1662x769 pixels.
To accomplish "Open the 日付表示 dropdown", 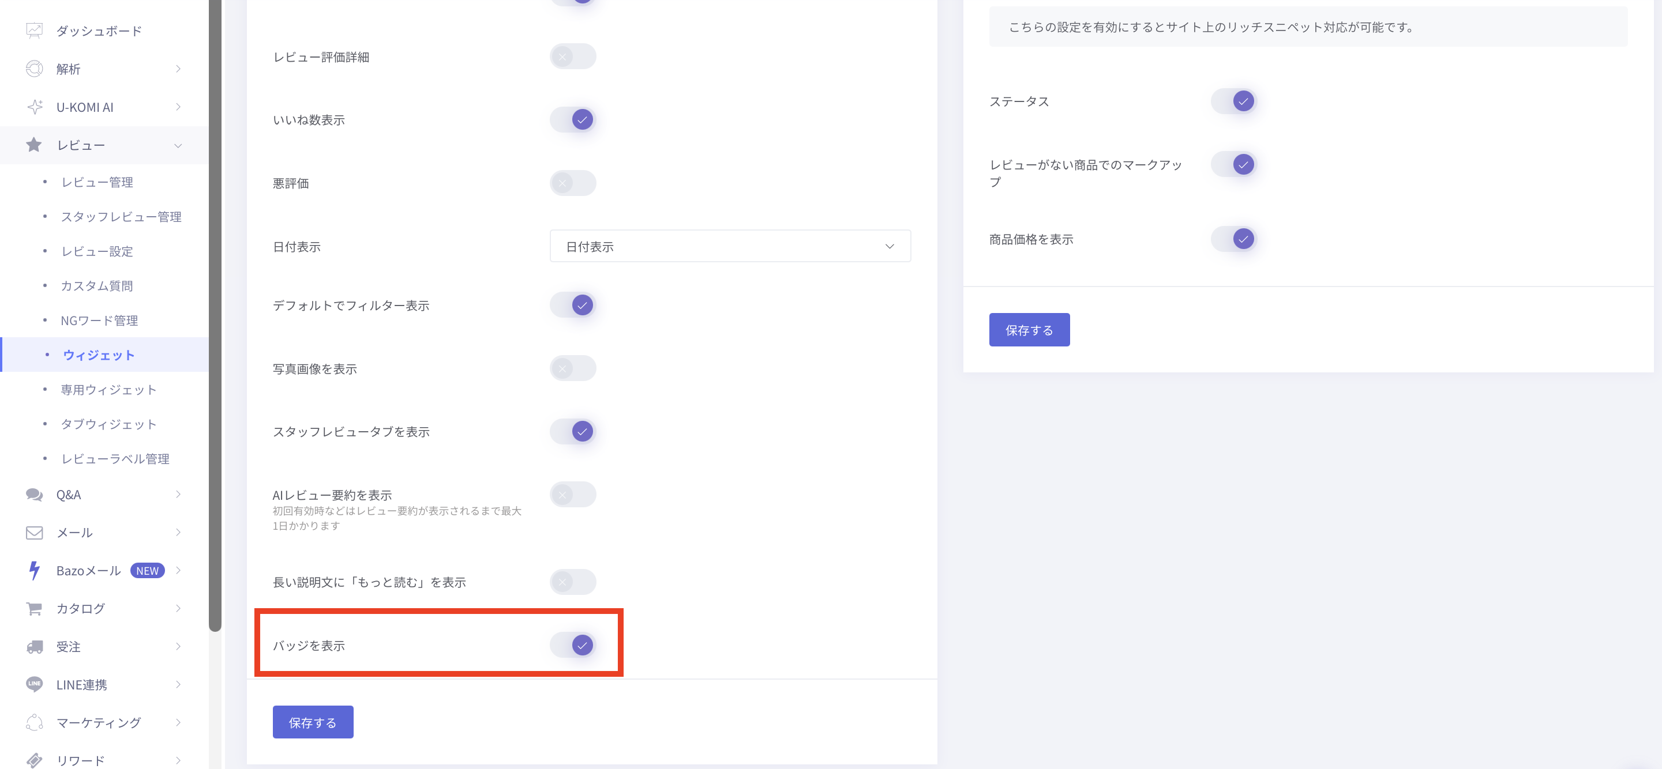I will 730,246.
